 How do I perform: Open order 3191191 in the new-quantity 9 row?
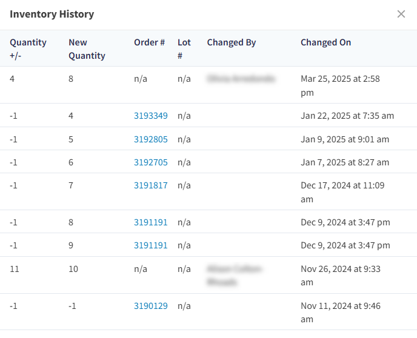click(150, 245)
